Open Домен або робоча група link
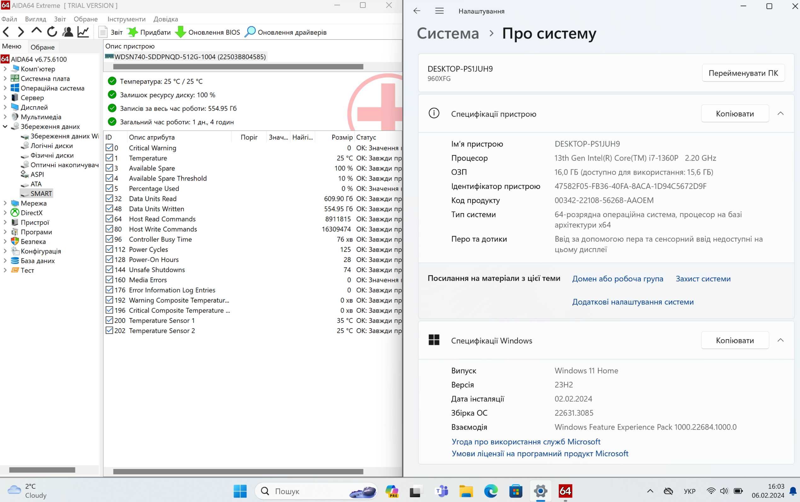 [617, 279]
